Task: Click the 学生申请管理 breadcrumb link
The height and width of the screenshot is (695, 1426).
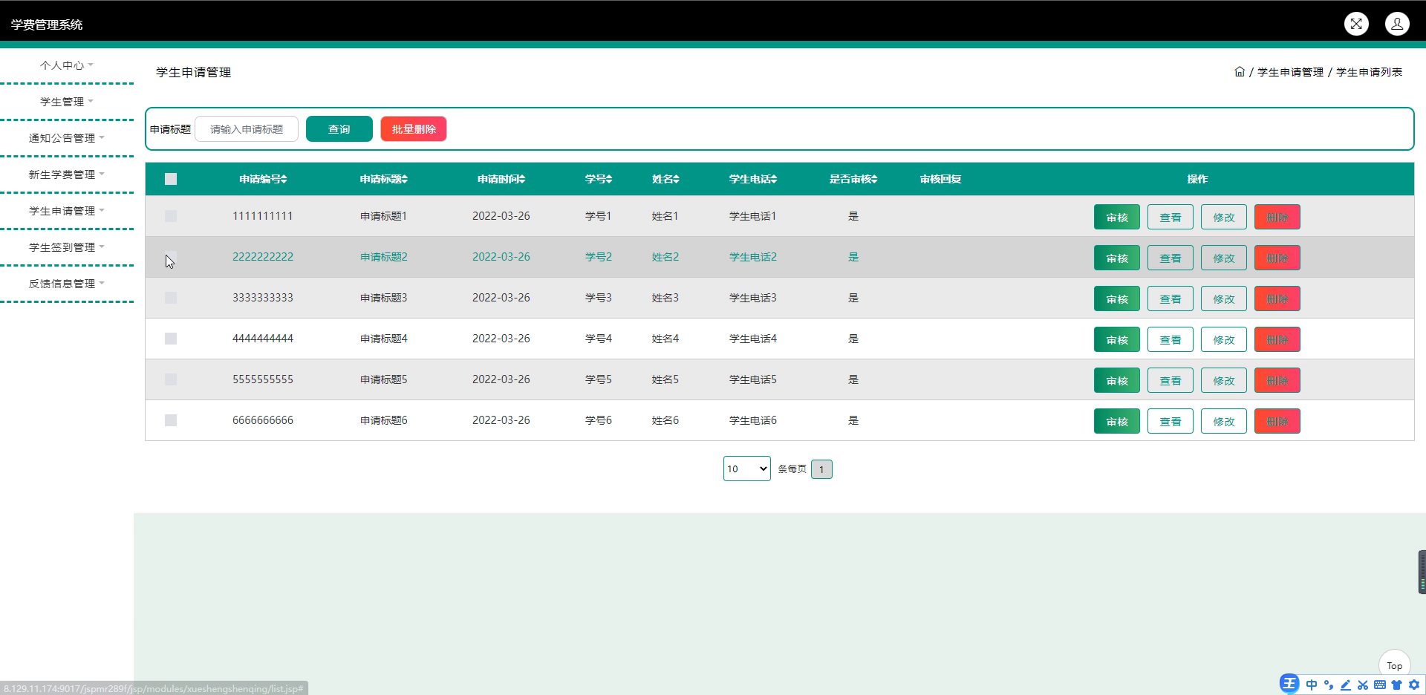Action: pyautogui.click(x=1290, y=72)
